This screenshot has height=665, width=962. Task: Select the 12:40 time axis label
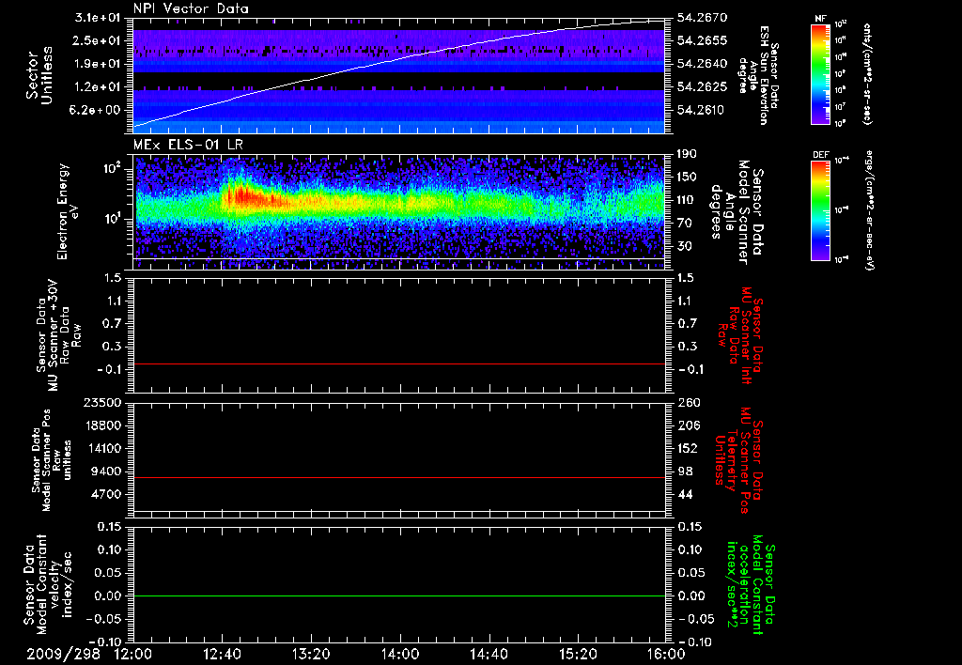point(222,653)
